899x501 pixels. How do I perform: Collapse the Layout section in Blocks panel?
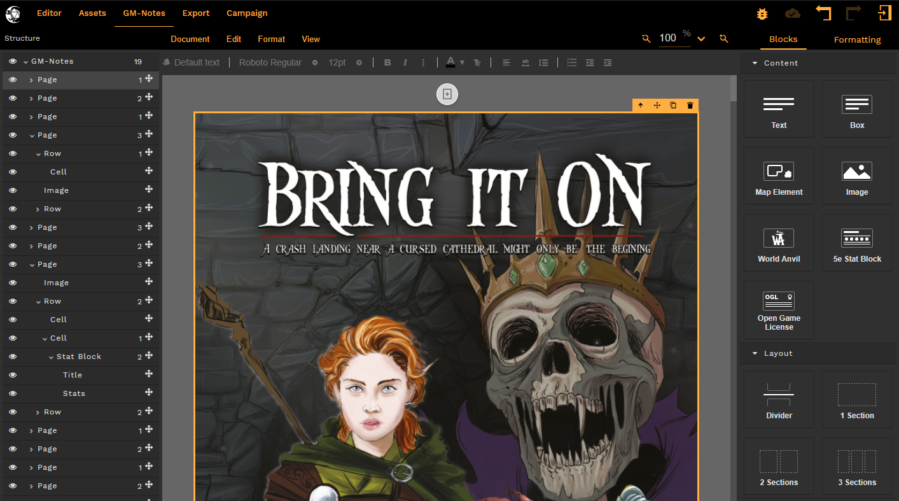click(x=755, y=353)
